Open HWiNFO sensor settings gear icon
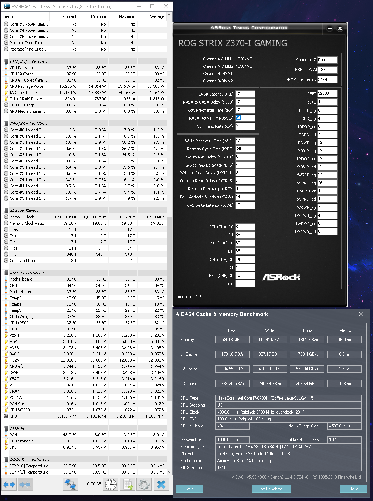The image size is (373, 501). coord(144,485)
